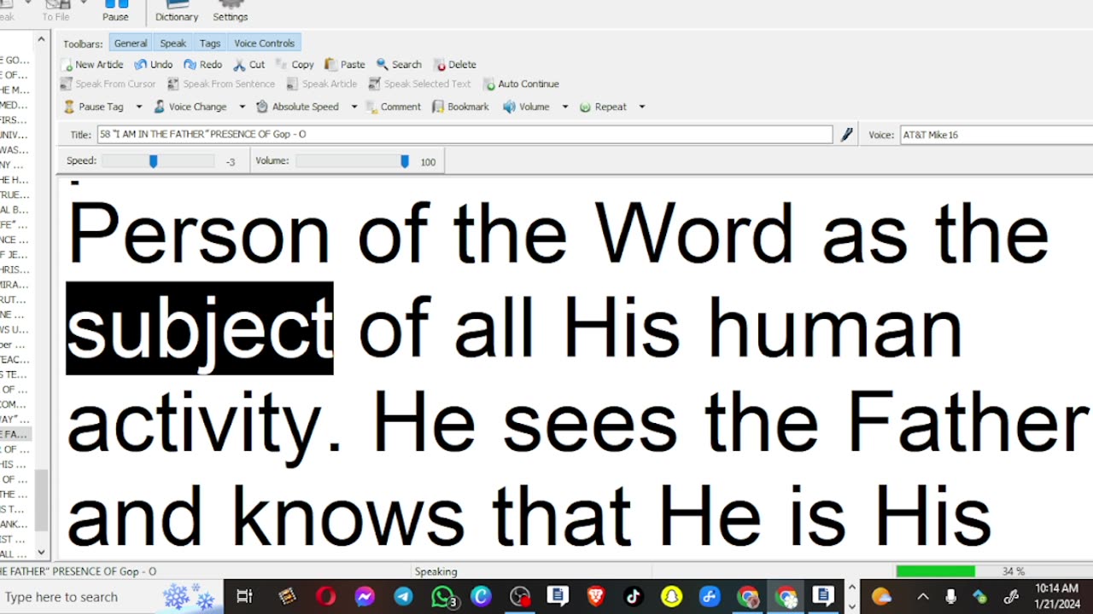Click Speak Selected Text
Viewport: 1093px width, 614px height.
[420, 84]
